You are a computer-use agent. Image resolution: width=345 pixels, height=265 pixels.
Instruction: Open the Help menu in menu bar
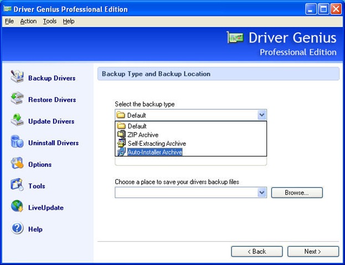69,22
